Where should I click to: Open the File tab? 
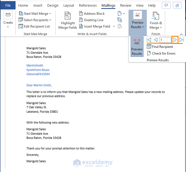pos(8,5)
